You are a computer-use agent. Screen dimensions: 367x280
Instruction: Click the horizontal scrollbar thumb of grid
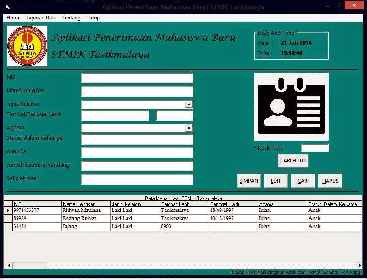(30, 266)
